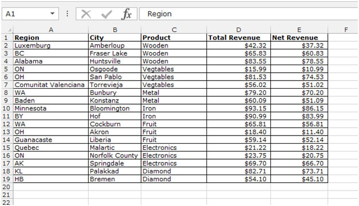Select the Norfolk County cell
This screenshot has height=206, width=359.
[x=114, y=156]
